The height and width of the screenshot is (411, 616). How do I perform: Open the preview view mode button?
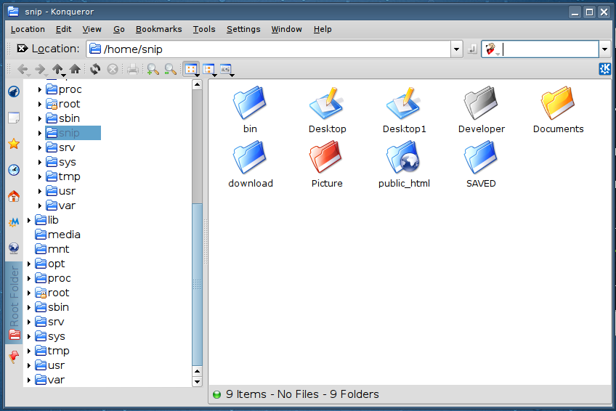click(x=227, y=70)
